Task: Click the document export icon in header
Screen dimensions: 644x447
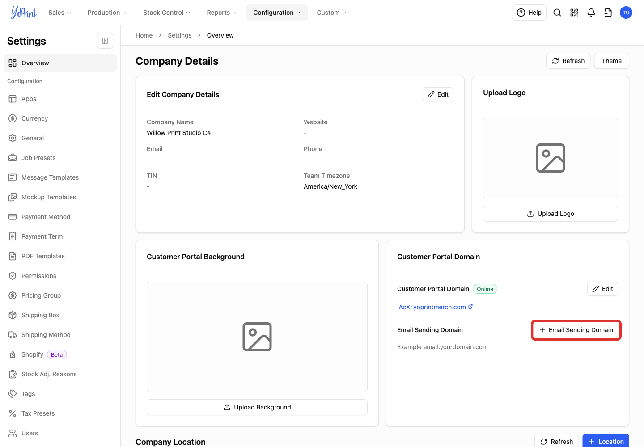Action: [x=608, y=13]
